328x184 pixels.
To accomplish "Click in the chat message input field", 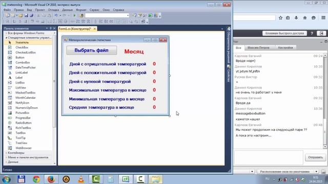I will pos(269,157).
